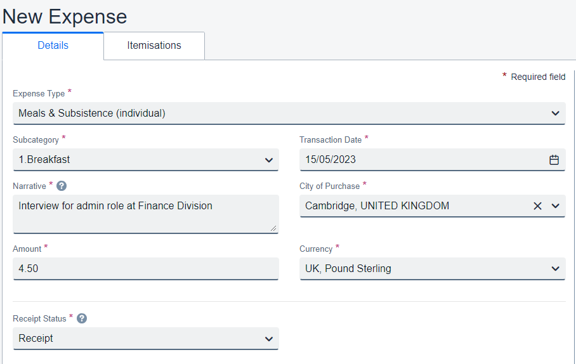Click the Currency field label
Viewport: 576px width, 364px height.
315,249
